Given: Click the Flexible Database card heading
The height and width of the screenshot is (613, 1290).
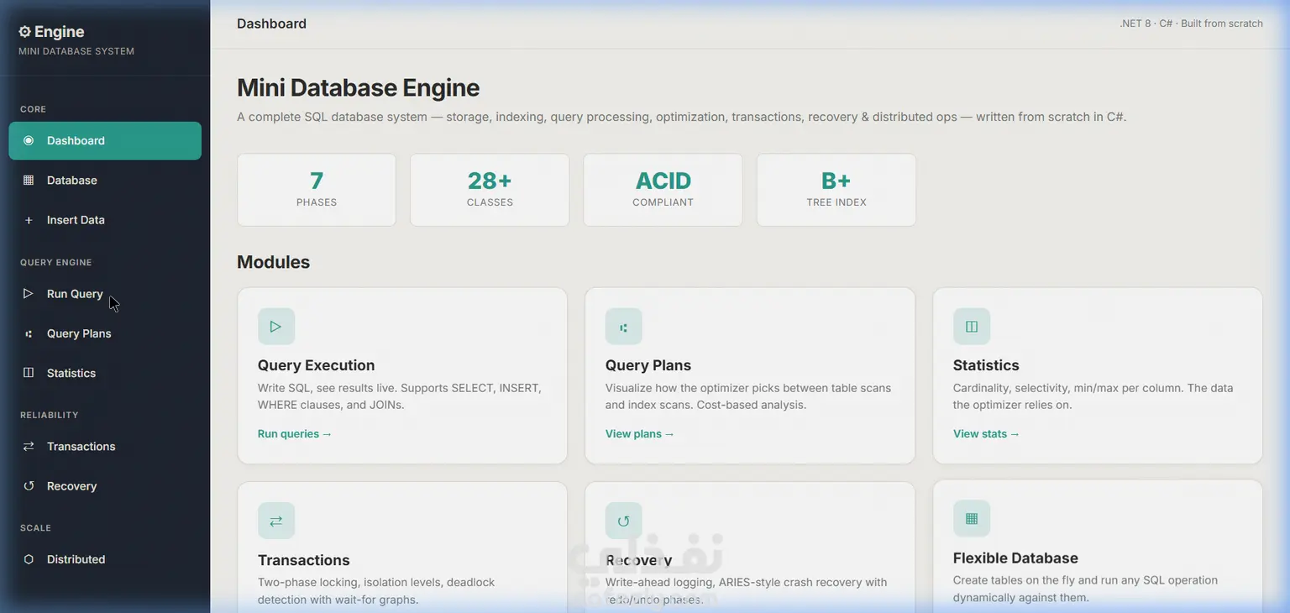Looking at the screenshot, I should [1015, 558].
